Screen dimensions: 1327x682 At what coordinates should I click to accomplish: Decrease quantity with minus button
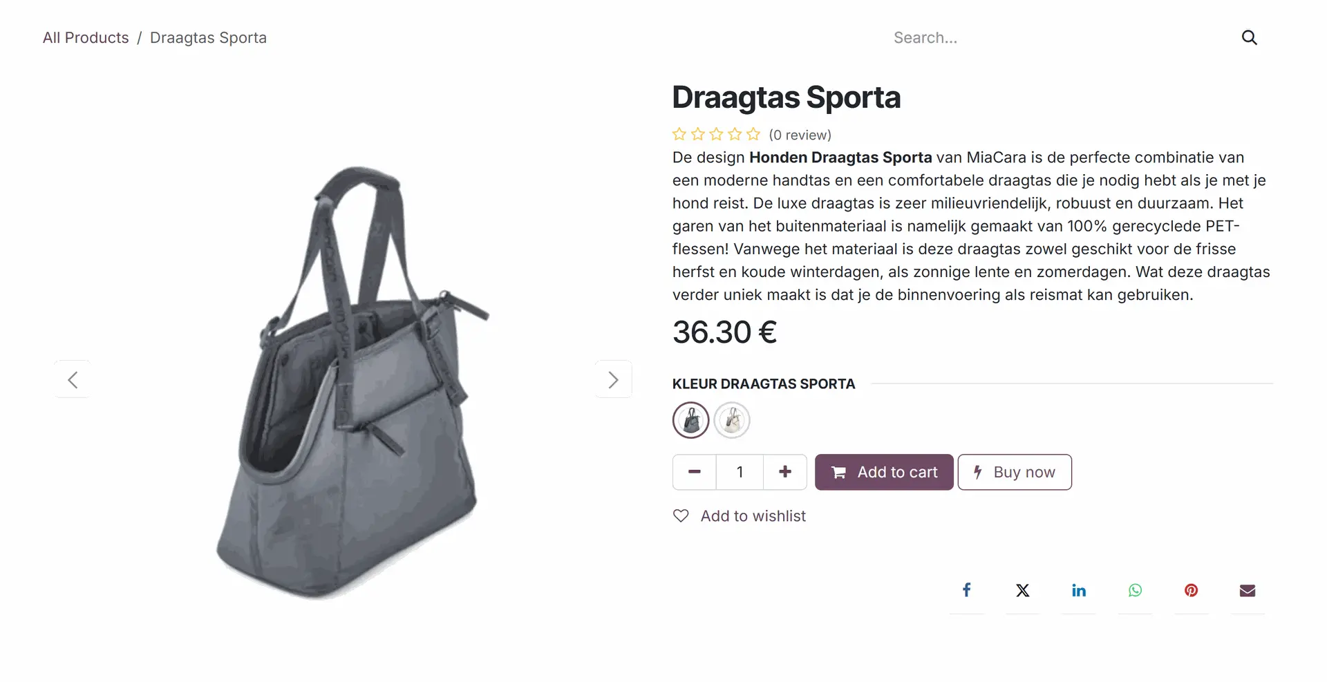click(695, 472)
